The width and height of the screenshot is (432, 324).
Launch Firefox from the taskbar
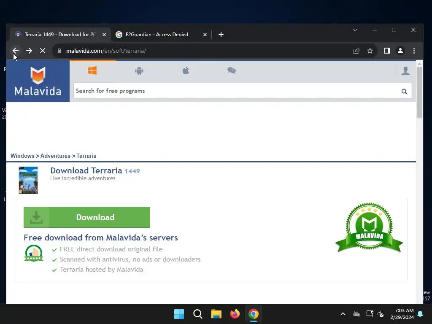click(x=235, y=314)
